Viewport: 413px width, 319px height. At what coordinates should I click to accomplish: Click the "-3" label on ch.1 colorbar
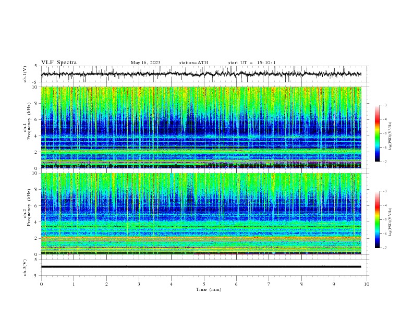point(384,105)
